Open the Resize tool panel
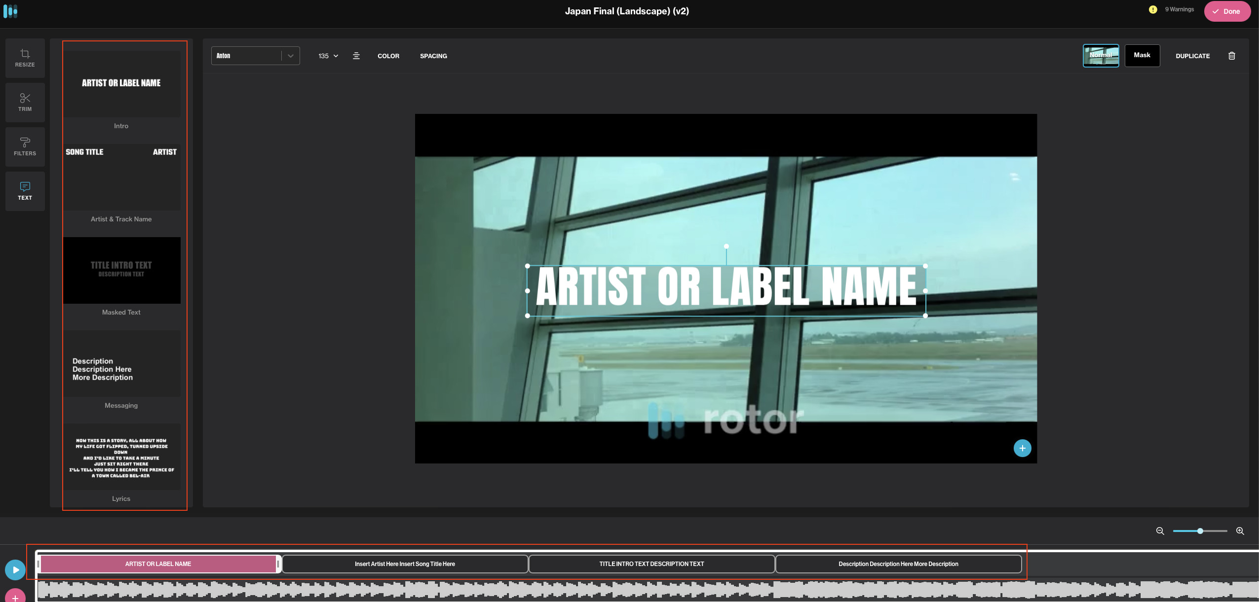 [25, 58]
